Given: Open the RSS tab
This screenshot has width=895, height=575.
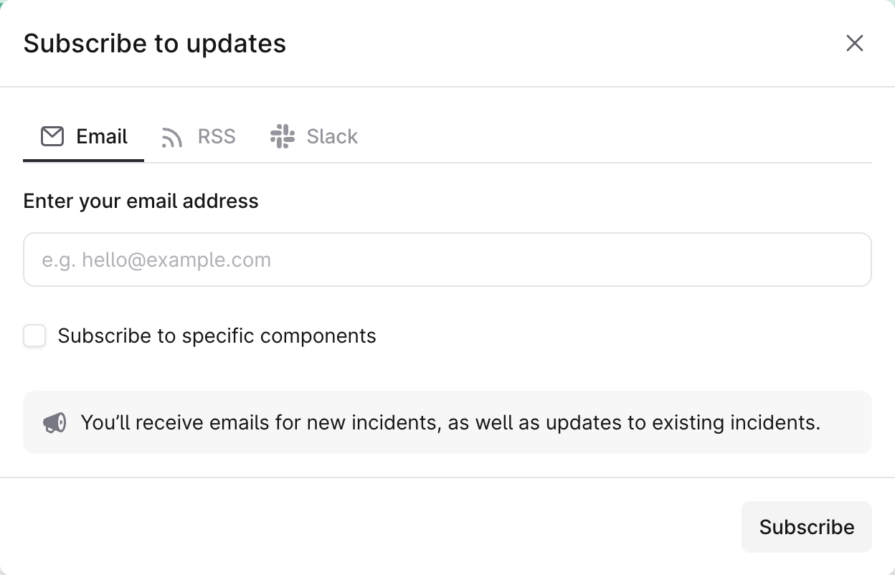Looking at the screenshot, I should click(199, 137).
